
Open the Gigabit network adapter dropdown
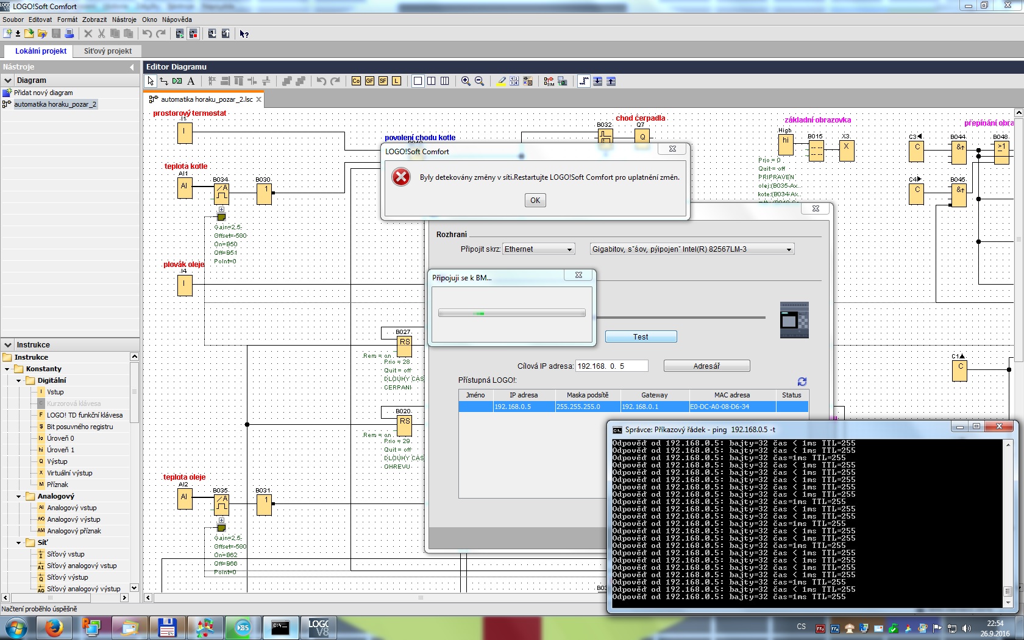coord(692,249)
